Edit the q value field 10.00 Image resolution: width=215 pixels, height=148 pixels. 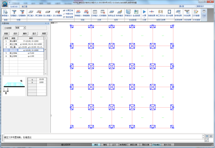pos(41,79)
